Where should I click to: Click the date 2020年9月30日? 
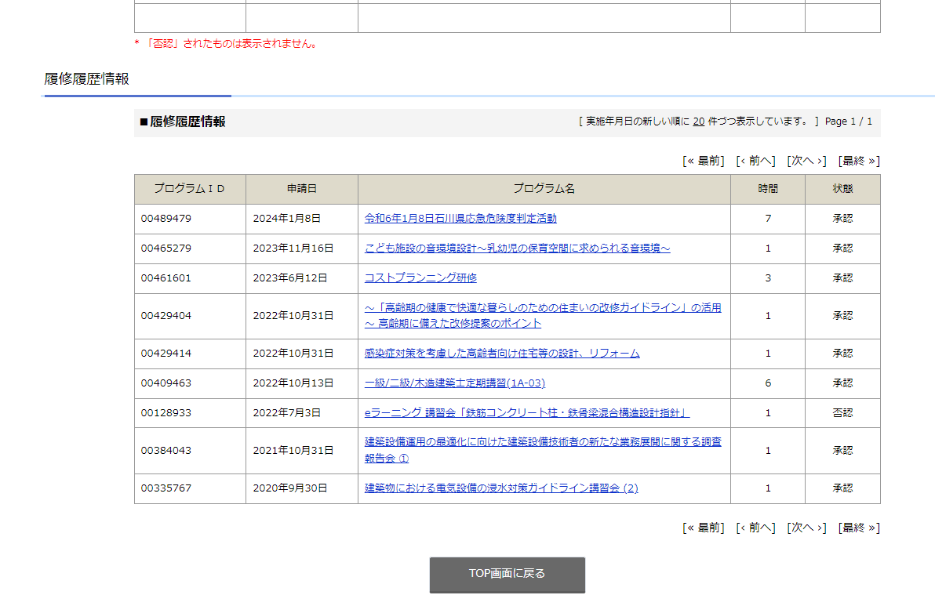[x=289, y=488]
